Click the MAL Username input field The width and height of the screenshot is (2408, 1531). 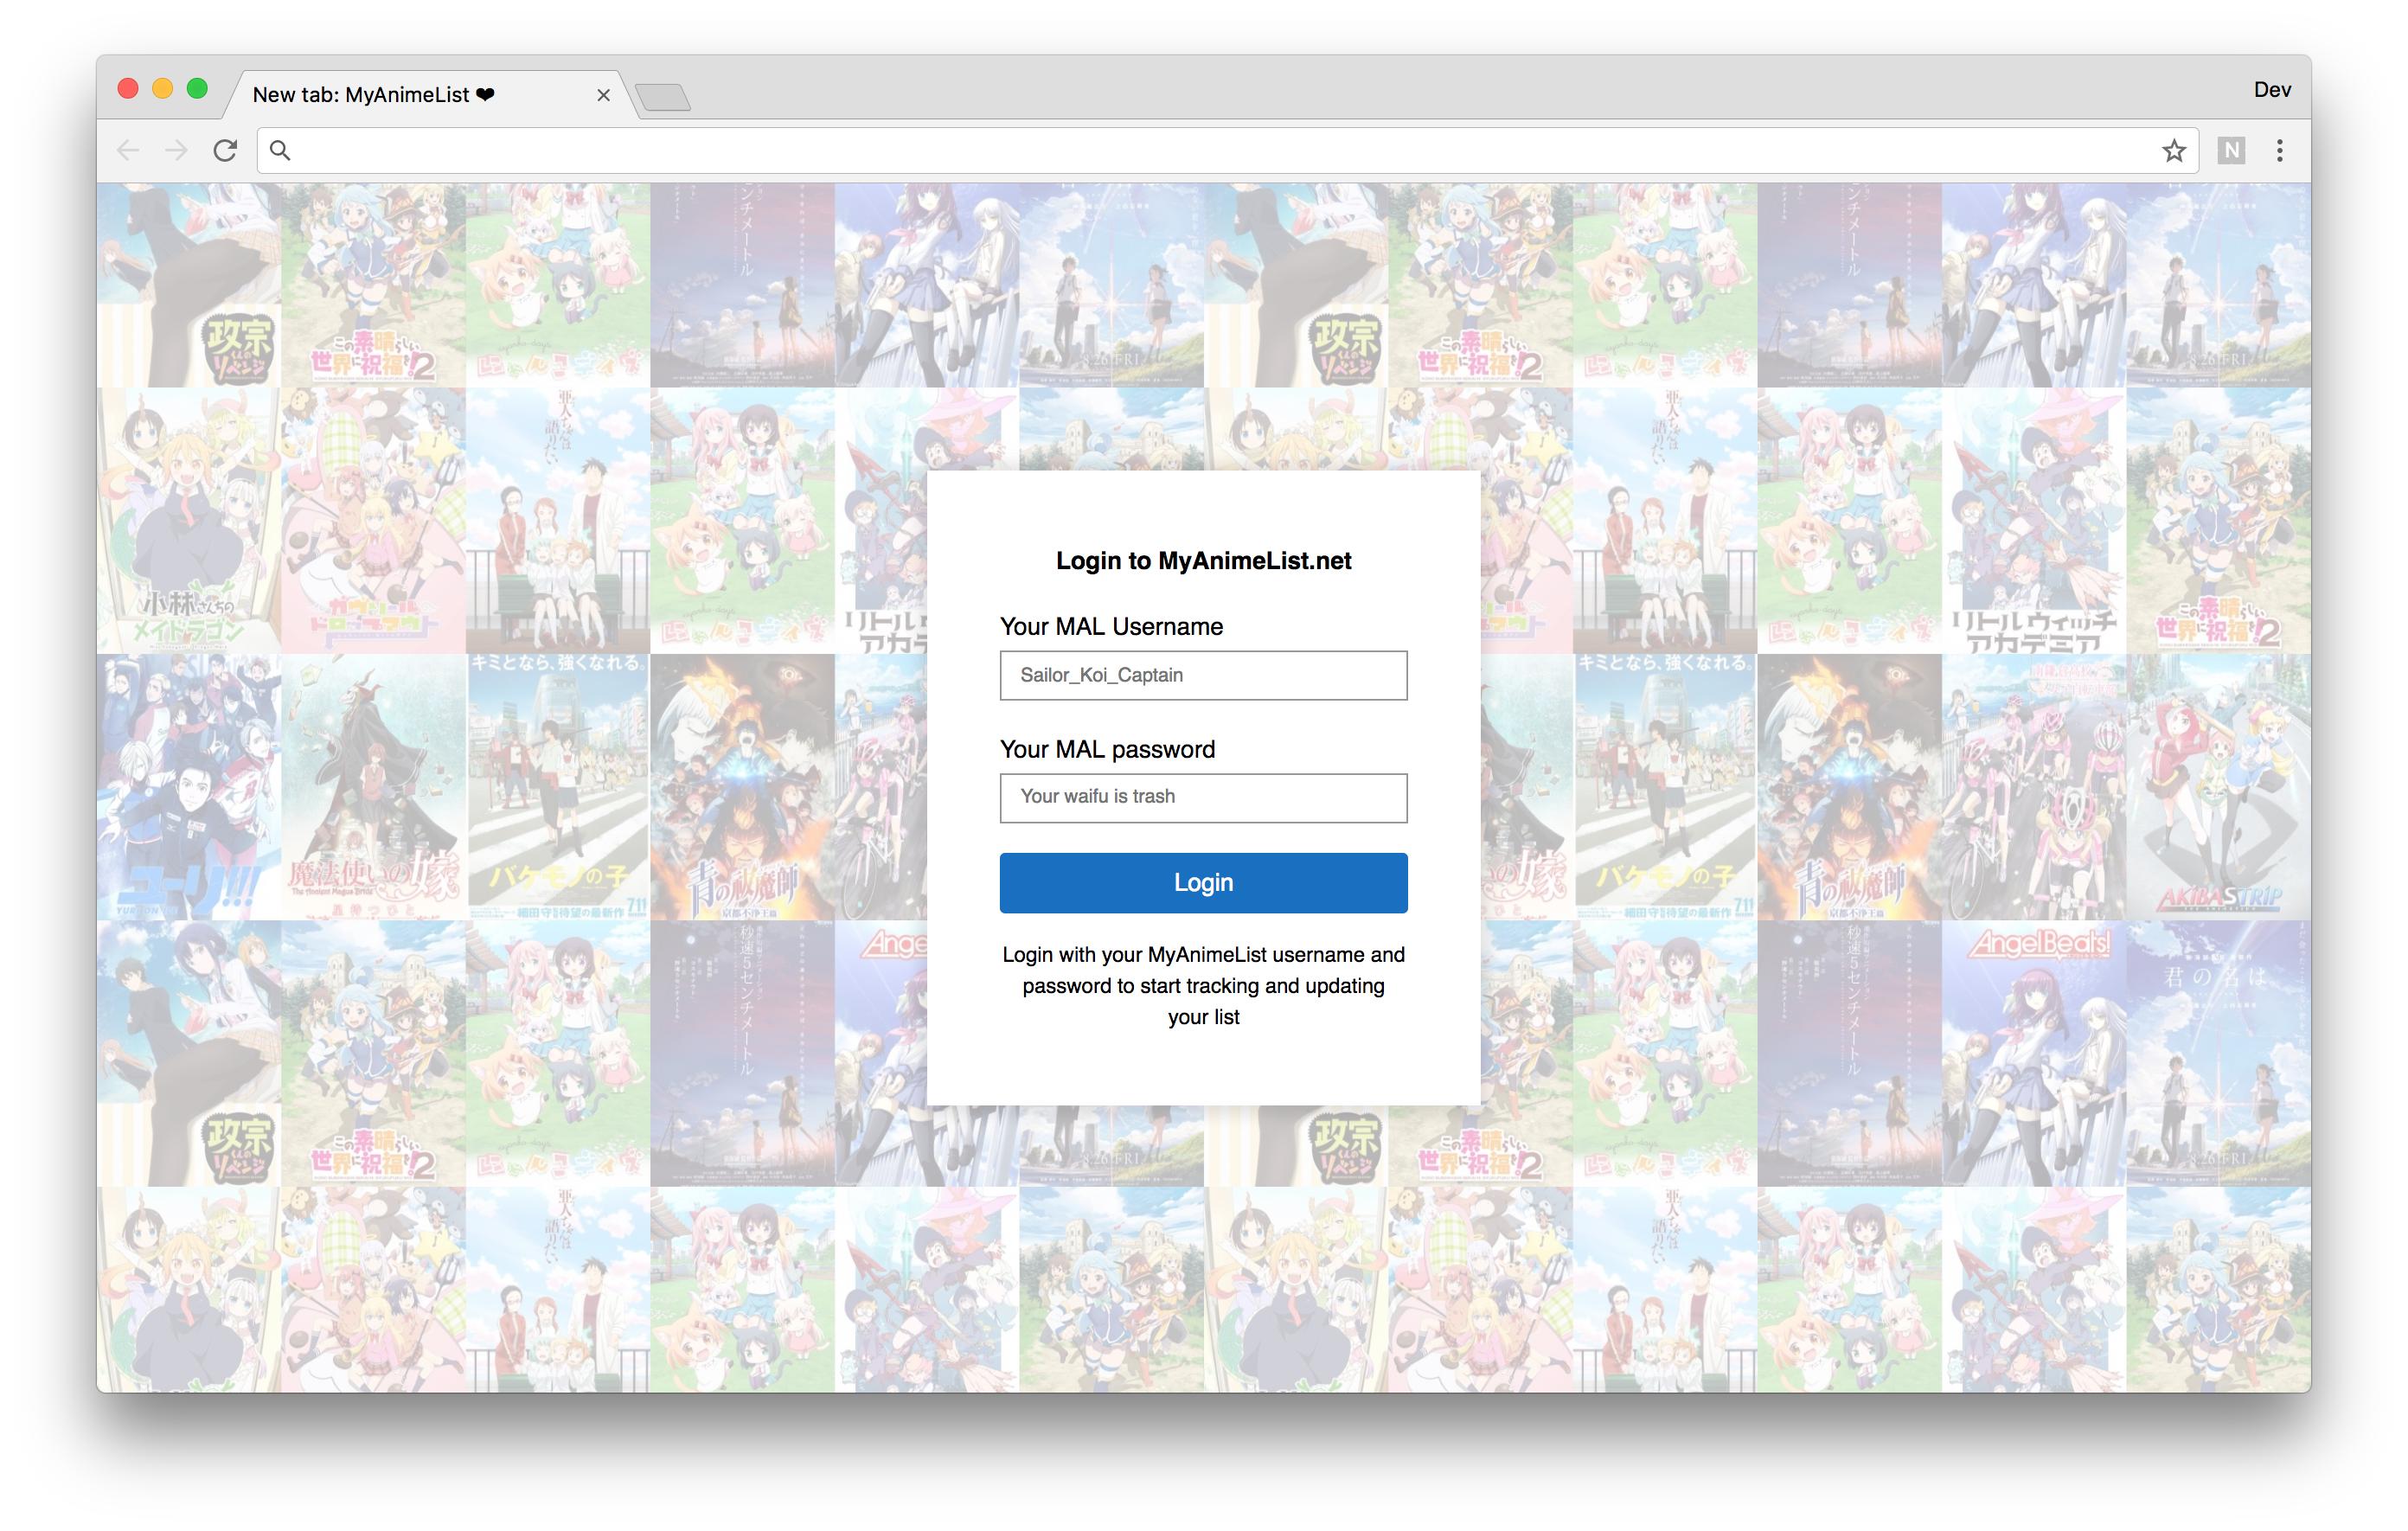(x=1203, y=675)
